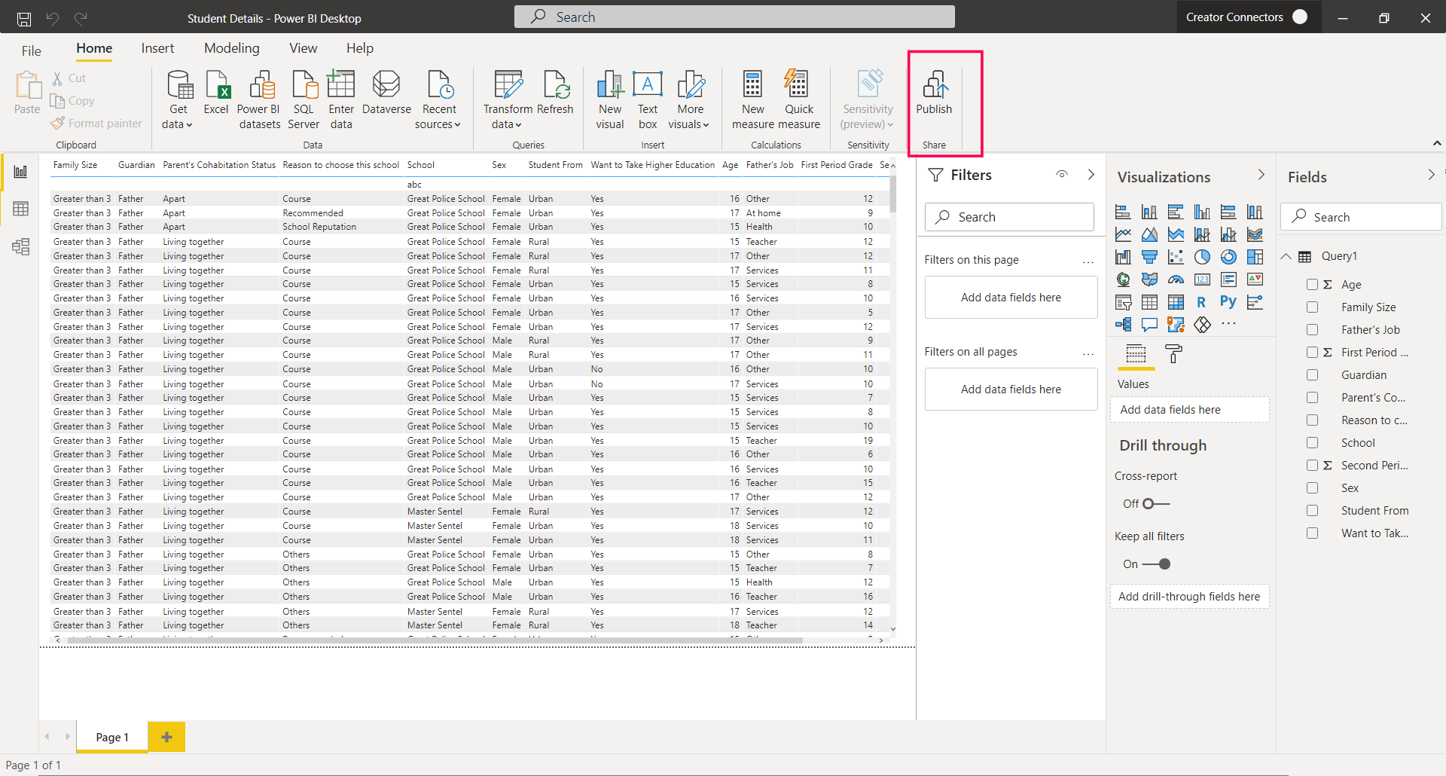Turn off the Keep all filters switch
This screenshot has height=776, width=1446.
pyautogui.click(x=1157, y=564)
